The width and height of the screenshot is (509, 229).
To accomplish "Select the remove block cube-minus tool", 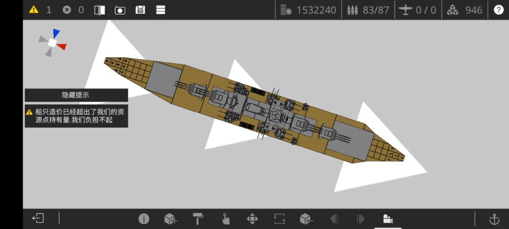I will pos(306,219).
